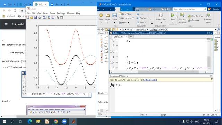Screen dimensions: 222x125
Task: Click the Save disk icon in MATLAB toolstrip
Action: [x=114, y=15]
